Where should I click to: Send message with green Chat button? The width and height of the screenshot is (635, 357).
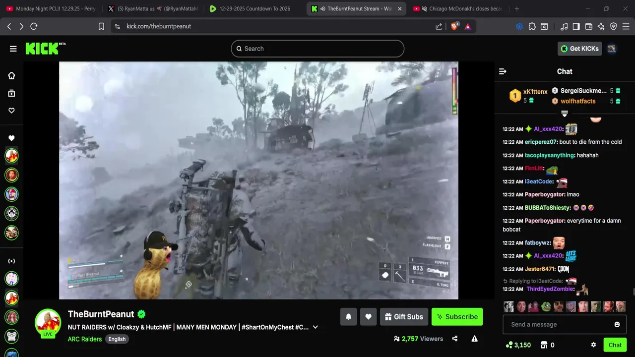point(615,345)
